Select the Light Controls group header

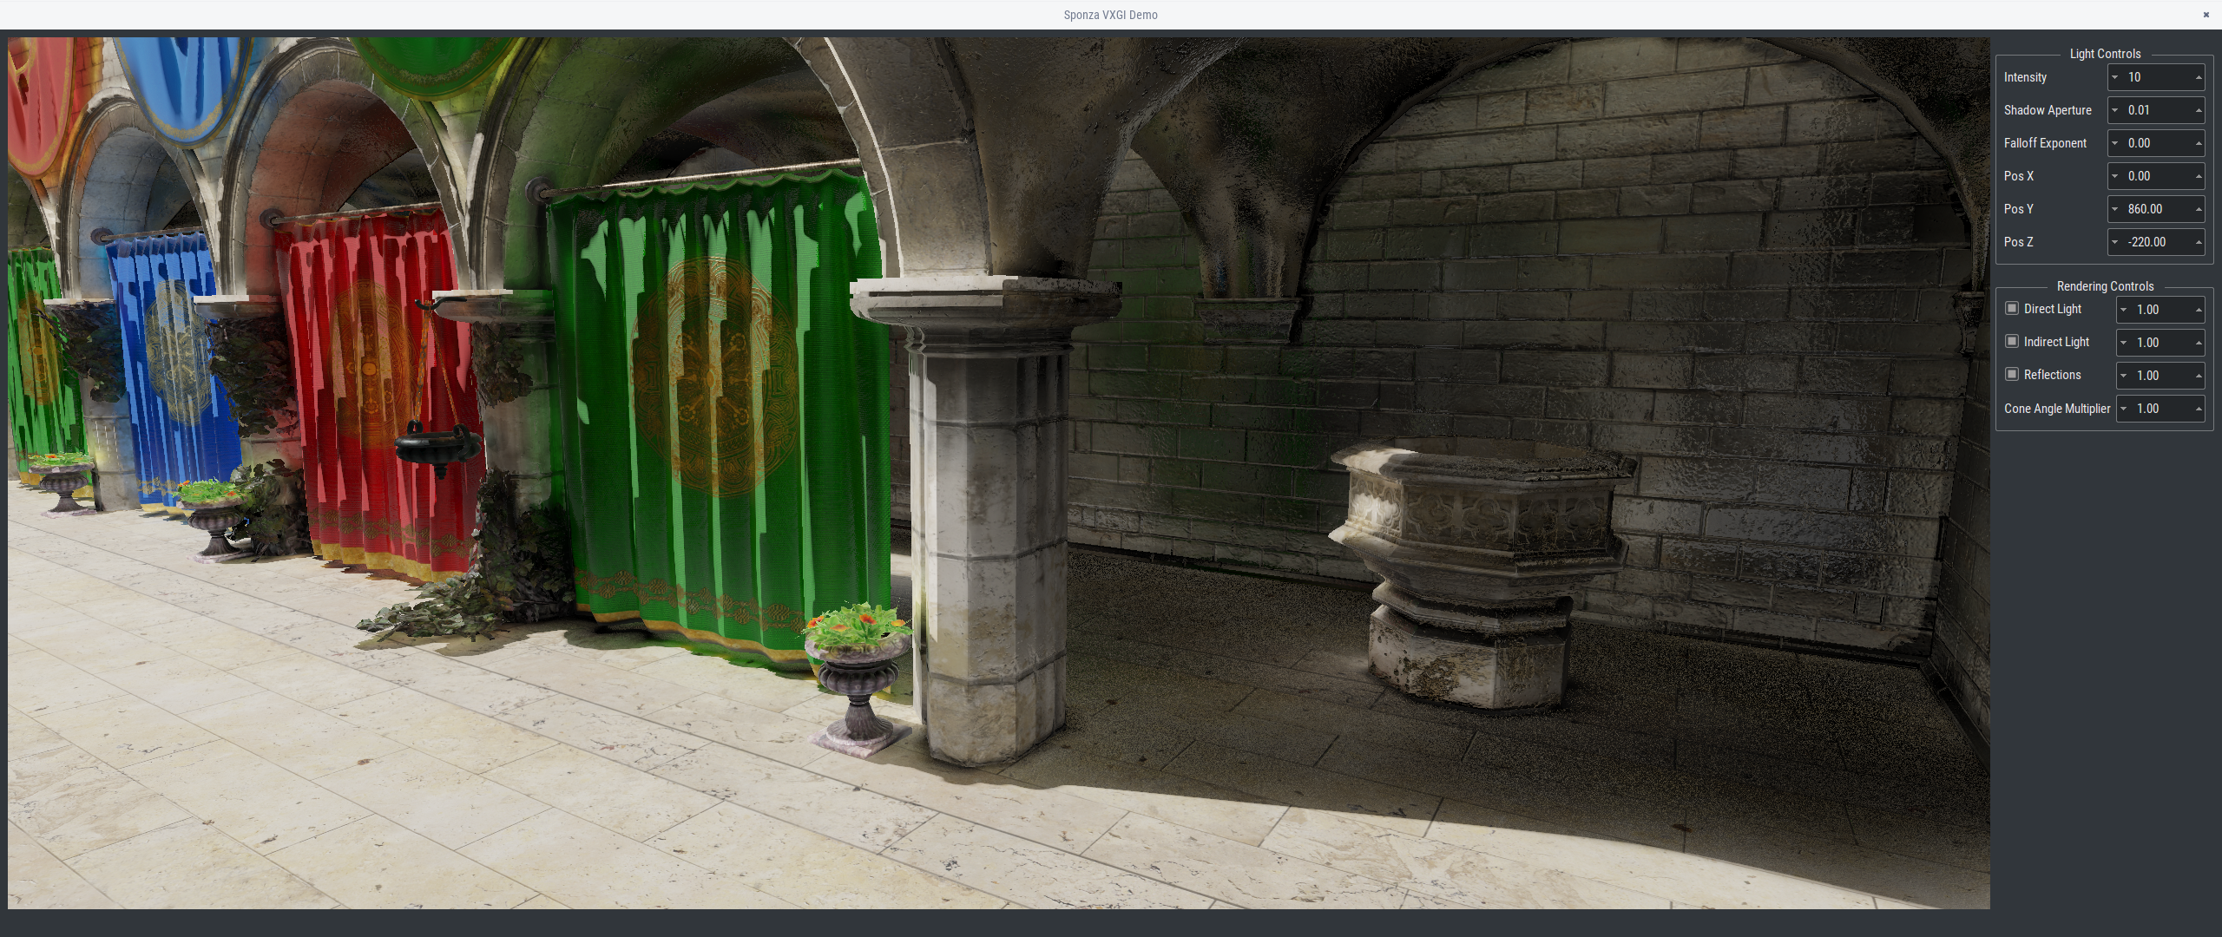(2105, 54)
